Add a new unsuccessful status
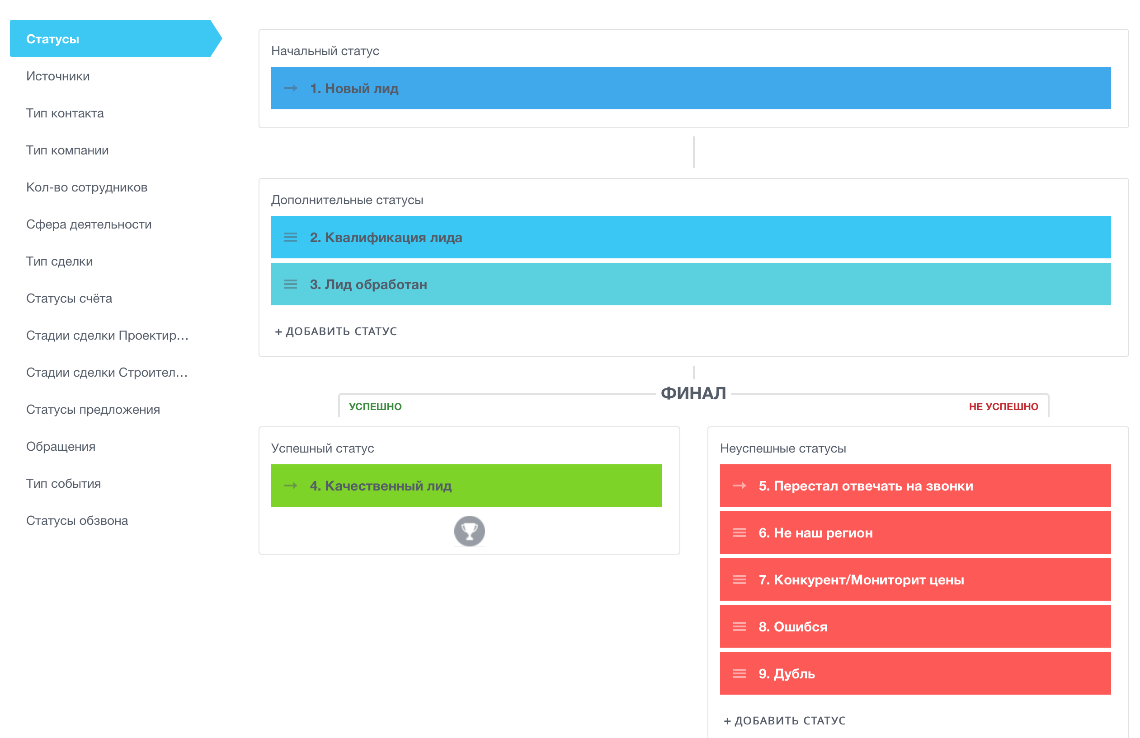Viewport: 1140px width, 738px height. coord(785,720)
